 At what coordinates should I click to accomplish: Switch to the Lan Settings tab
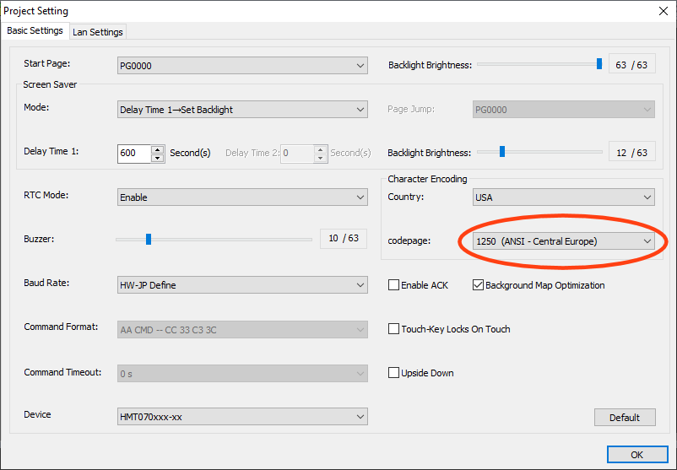coord(97,32)
